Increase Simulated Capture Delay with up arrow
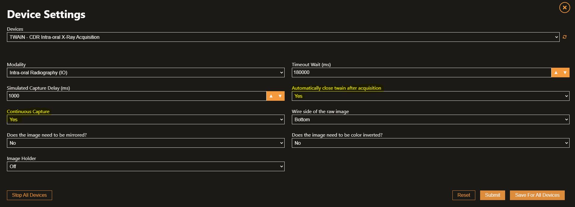Viewport: 575px width, 207px height. (271, 96)
